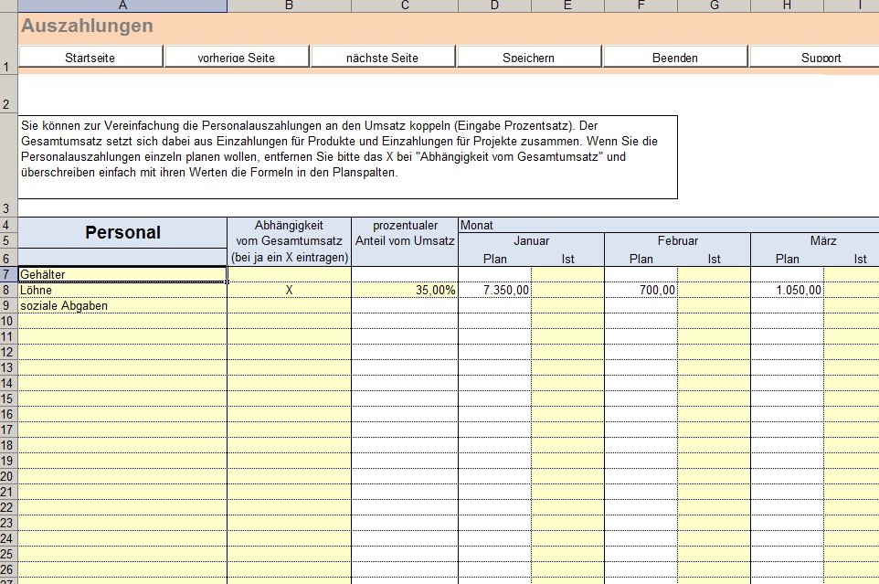This screenshot has height=584, width=879.
Task: Select the März Plan value 1.050,00
Action: pyautogui.click(x=787, y=290)
